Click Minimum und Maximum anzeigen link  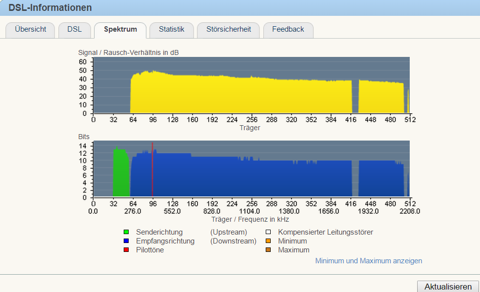tap(369, 261)
